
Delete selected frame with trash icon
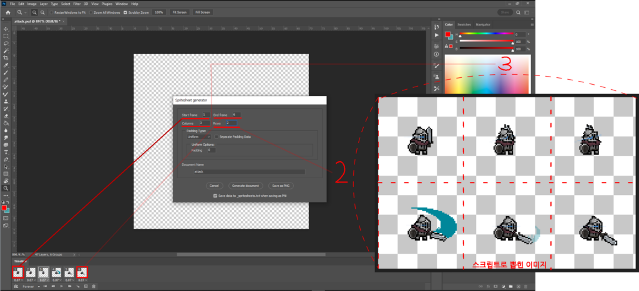(x=94, y=286)
